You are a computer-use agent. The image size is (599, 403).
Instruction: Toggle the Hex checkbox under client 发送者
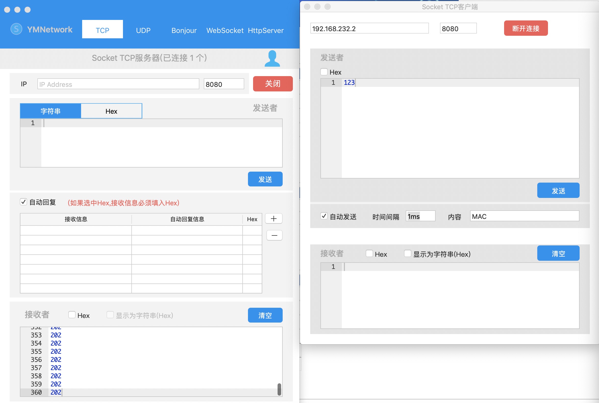[x=324, y=72]
